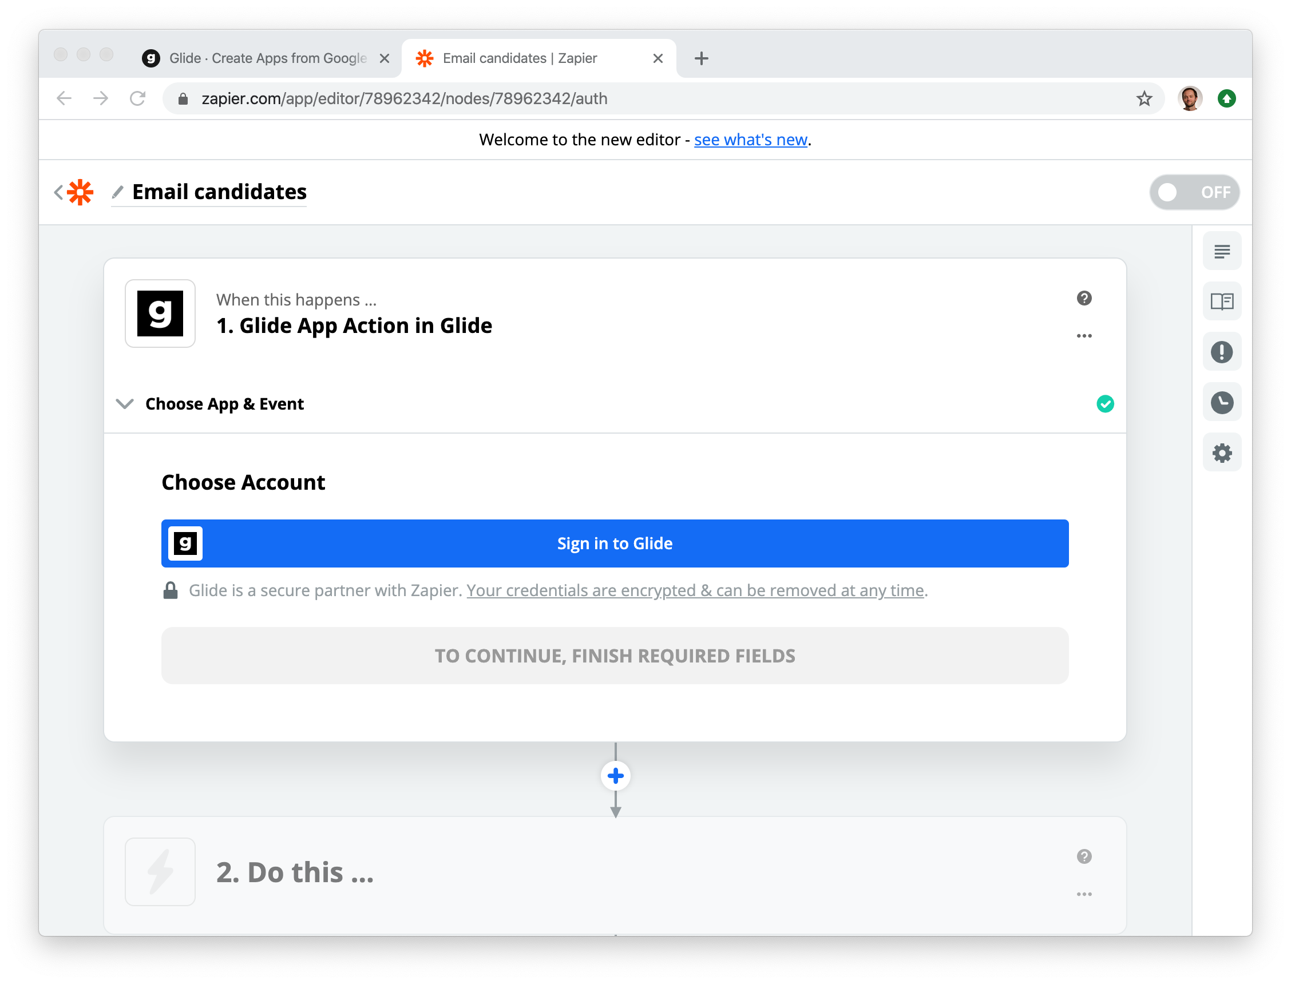Add a step with the plus button

tap(615, 776)
